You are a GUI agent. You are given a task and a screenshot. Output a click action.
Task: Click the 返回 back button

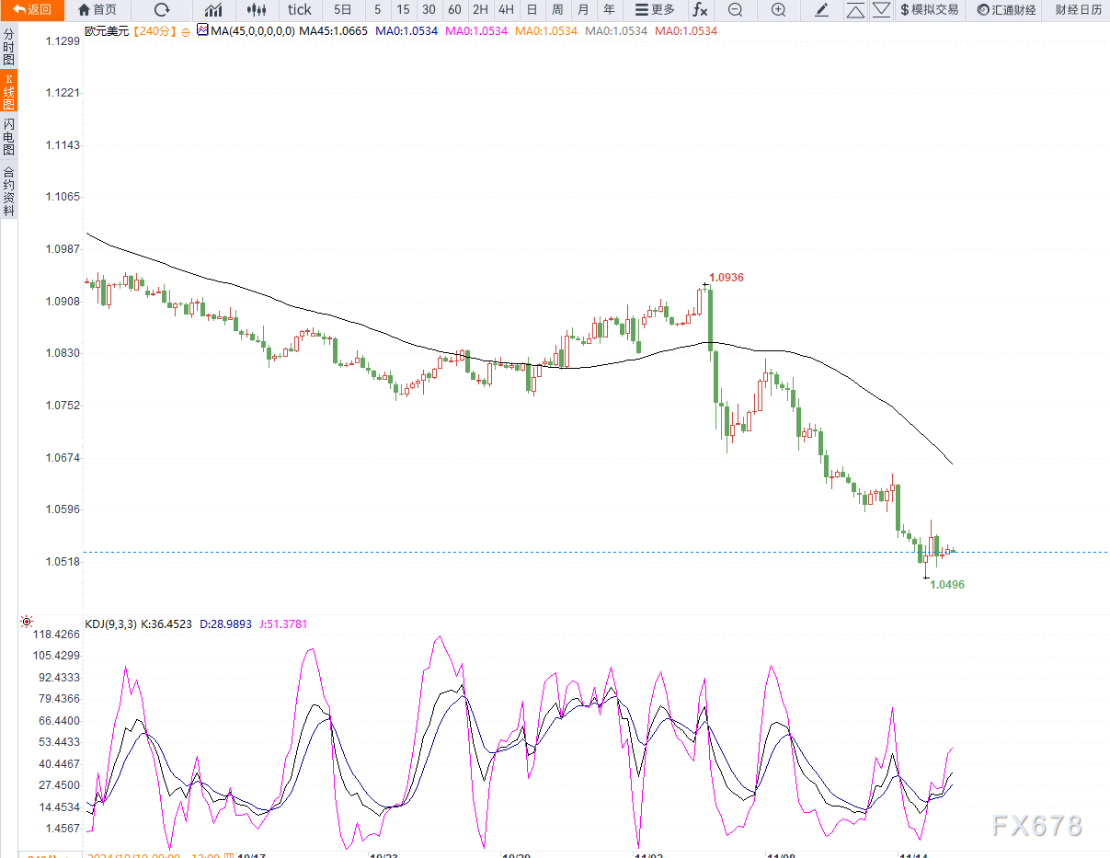[x=32, y=10]
